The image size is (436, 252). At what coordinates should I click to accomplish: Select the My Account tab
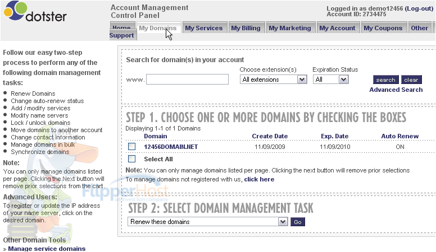(x=337, y=28)
